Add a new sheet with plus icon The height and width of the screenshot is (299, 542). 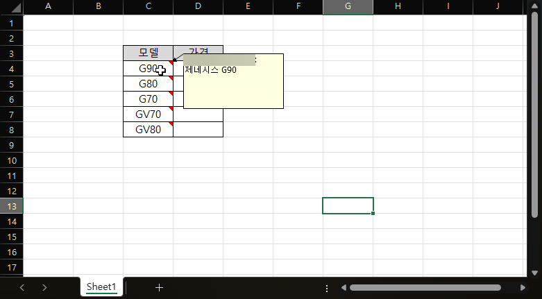[x=159, y=287]
